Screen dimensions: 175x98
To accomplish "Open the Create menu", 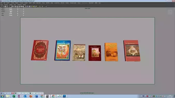I will tap(12, 3).
